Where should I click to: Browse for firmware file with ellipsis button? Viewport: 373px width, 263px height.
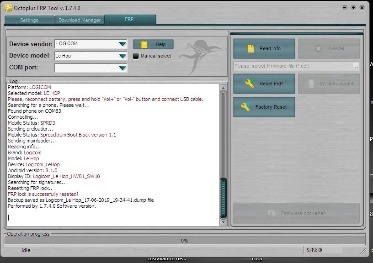[x=356, y=66]
